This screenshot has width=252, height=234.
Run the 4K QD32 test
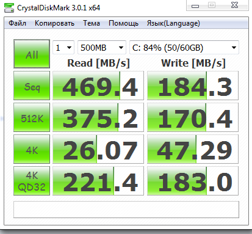pos(32,181)
